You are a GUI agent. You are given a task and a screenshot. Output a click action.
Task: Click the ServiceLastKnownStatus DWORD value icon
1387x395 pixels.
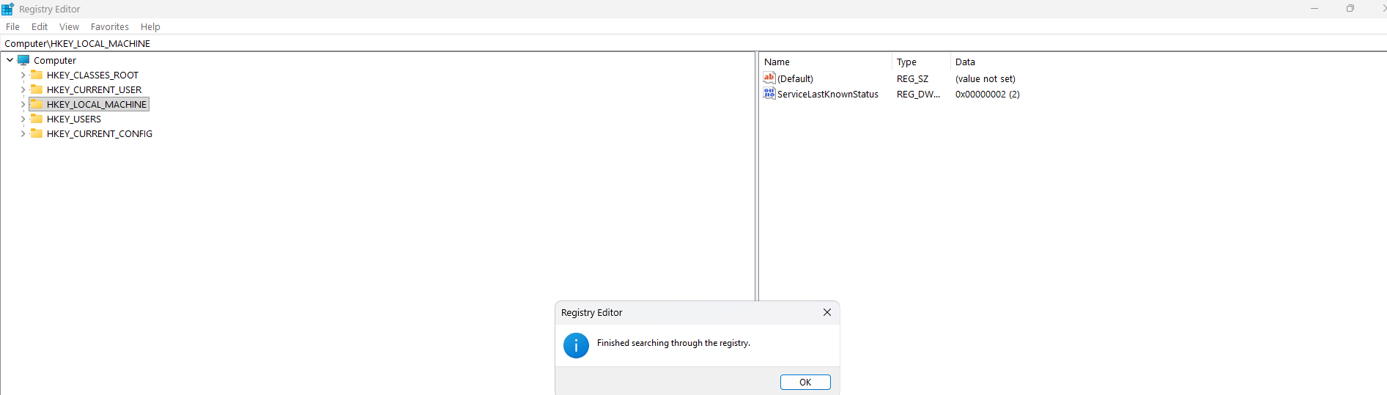(x=769, y=93)
